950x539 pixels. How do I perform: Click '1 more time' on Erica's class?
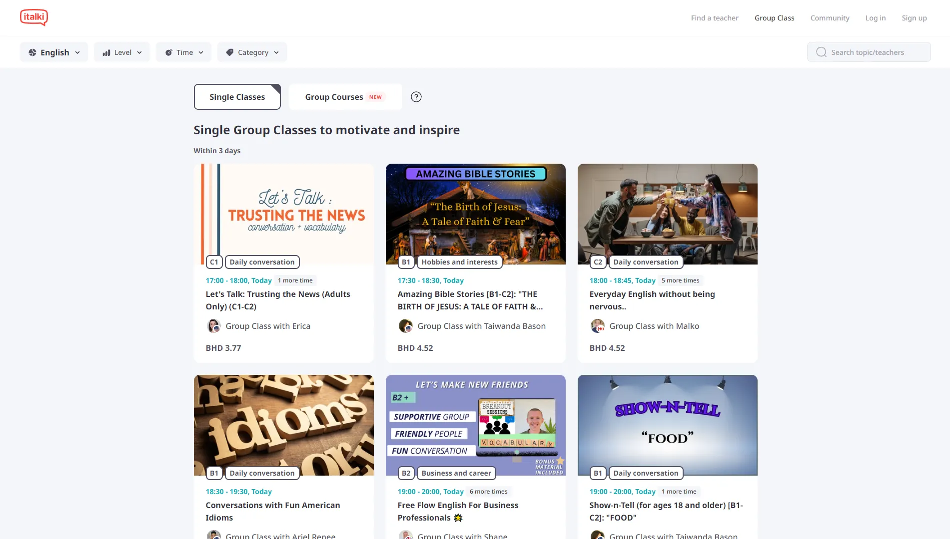click(295, 280)
